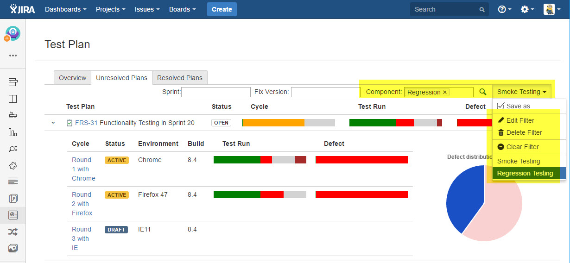Open the Releases ship icon in sidebar
The height and width of the screenshot is (263, 570).
pos(13,115)
